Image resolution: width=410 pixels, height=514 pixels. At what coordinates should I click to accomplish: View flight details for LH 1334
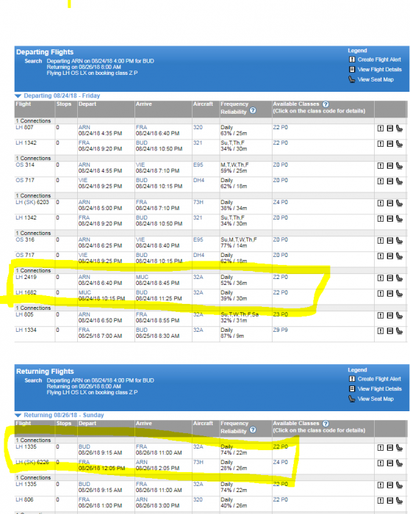point(389,330)
